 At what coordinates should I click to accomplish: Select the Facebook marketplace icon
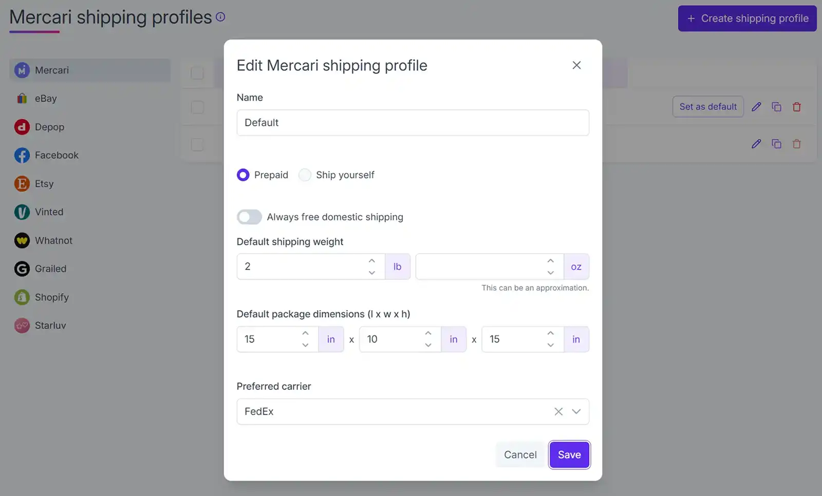22,155
